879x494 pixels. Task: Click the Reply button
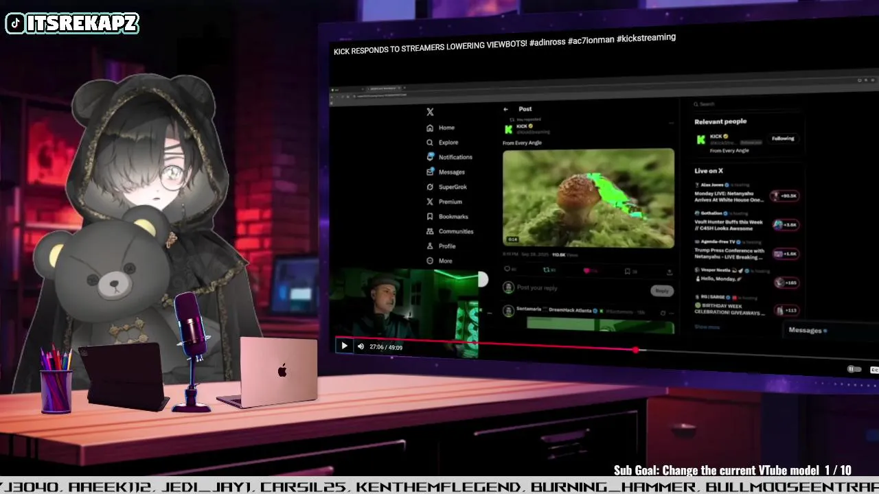pyautogui.click(x=662, y=291)
